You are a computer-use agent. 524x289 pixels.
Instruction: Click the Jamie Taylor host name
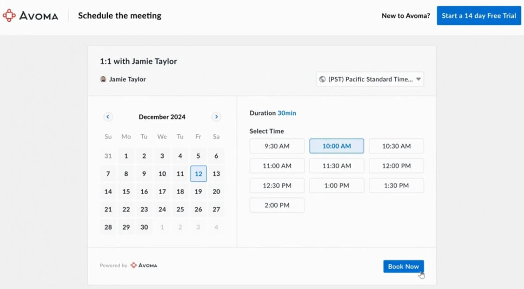[127, 79]
